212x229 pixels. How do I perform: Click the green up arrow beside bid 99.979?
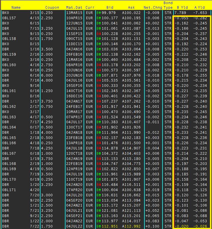[100, 13]
